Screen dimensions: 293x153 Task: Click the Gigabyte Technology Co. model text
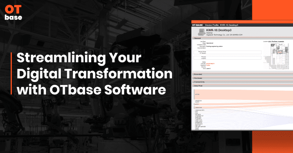pos(224,35)
